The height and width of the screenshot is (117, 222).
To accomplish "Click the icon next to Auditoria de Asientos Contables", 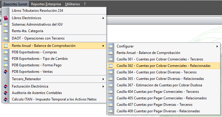I will tap(6, 93).
